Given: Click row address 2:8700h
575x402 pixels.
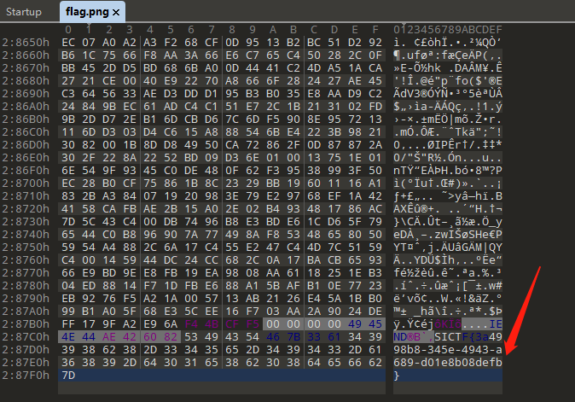Looking at the screenshot, I should pyautogui.click(x=26, y=182).
